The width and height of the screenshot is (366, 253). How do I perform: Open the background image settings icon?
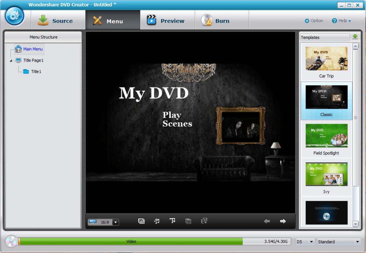tap(141, 221)
